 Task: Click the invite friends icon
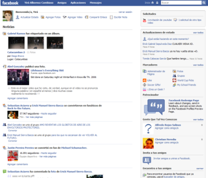tap(147, 160)
